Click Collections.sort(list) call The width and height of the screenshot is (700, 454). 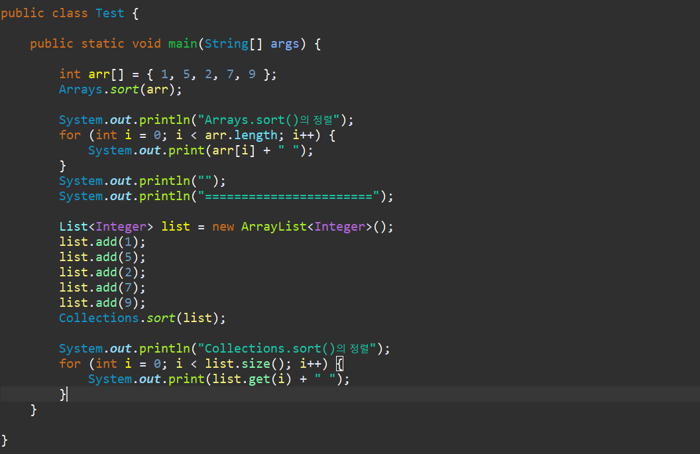coord(143,318)
